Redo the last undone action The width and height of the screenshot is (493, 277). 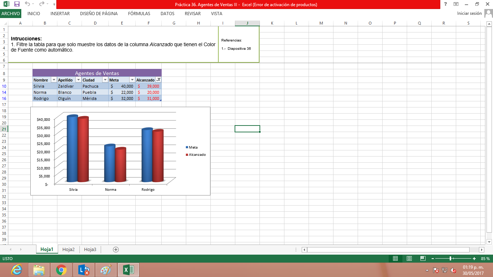[x=42, y=4]
